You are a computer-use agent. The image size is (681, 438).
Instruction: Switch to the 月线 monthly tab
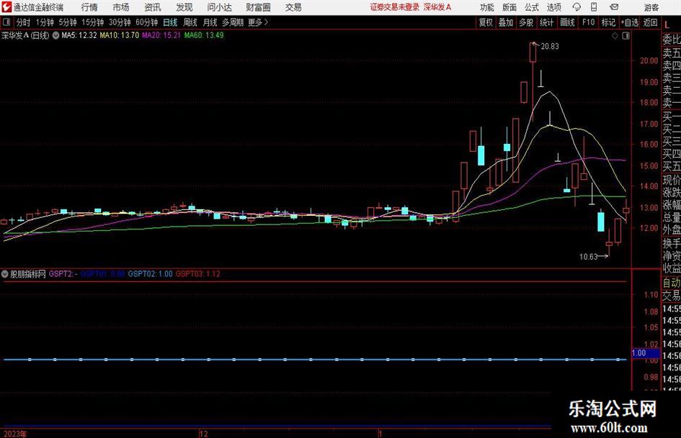pyautogui.click(x=210, y=22)
